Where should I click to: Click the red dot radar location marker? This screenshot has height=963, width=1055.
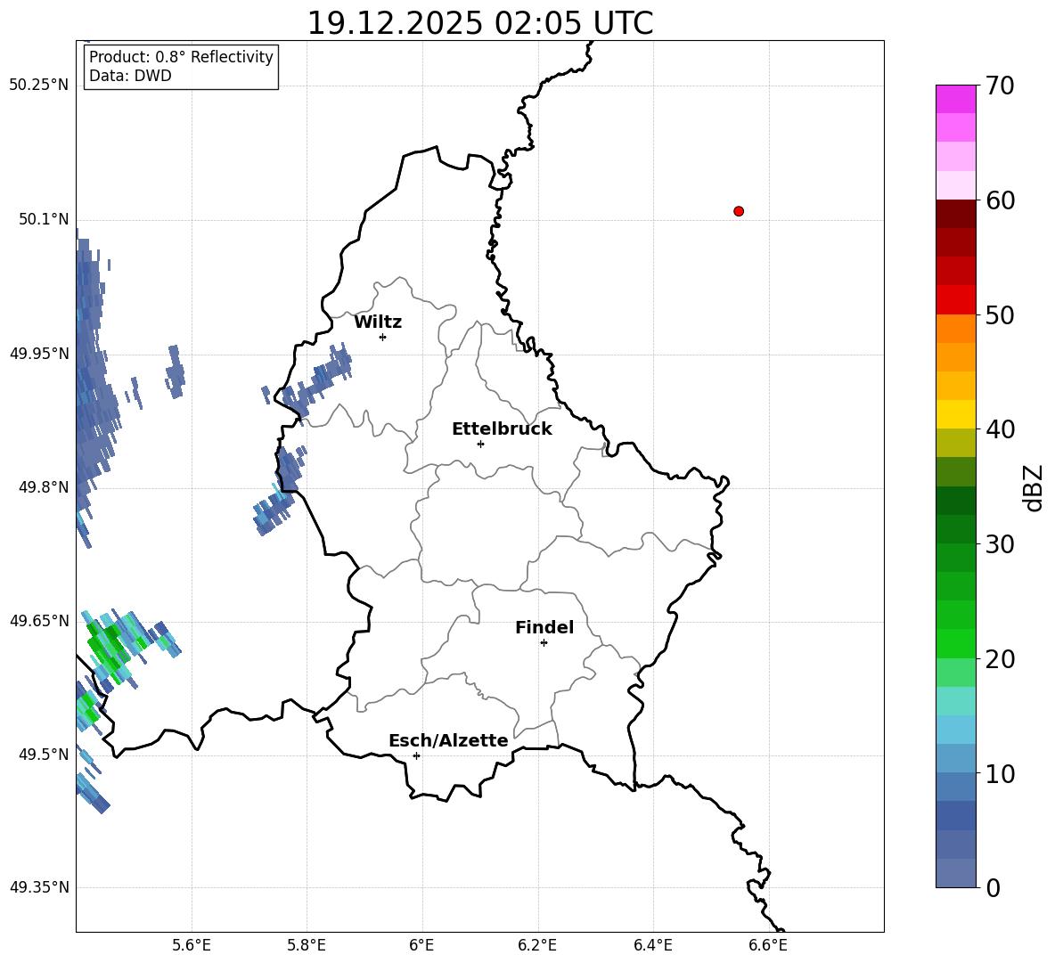(739, 211)
